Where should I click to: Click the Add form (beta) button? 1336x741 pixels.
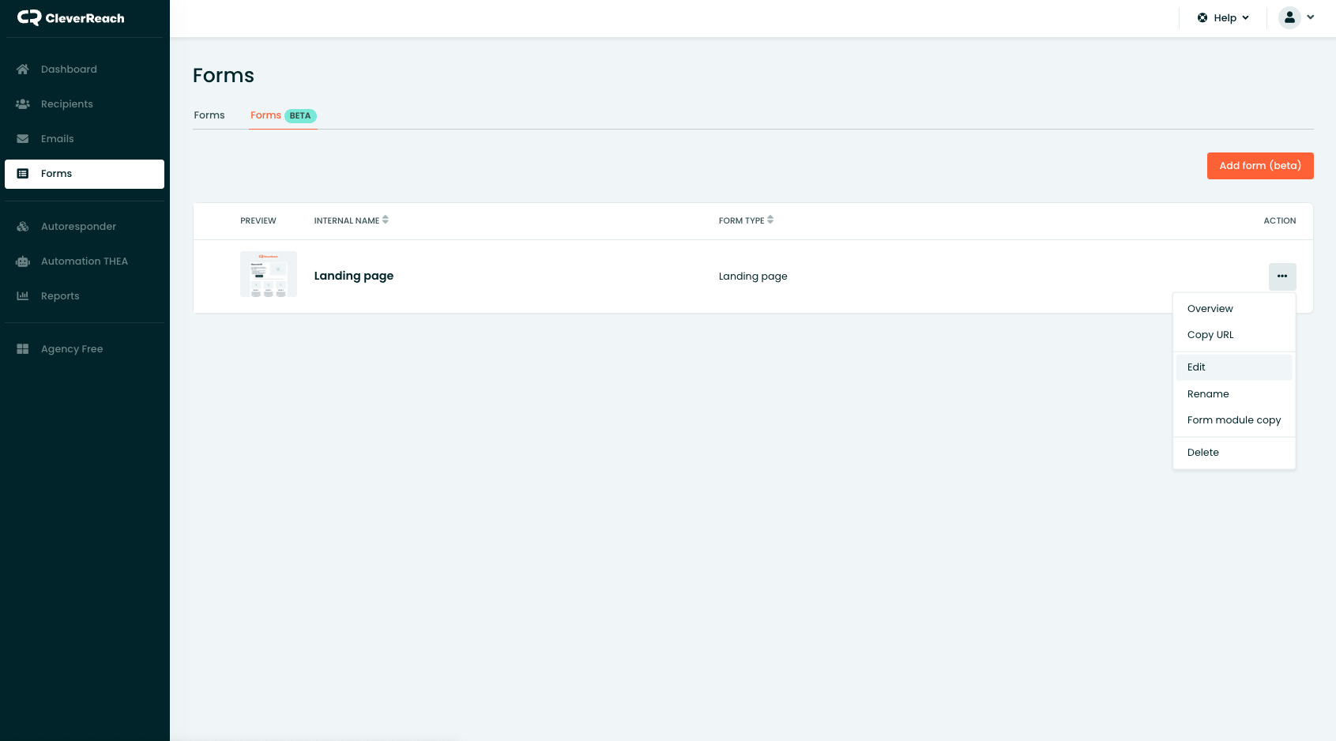(1260, 166)
